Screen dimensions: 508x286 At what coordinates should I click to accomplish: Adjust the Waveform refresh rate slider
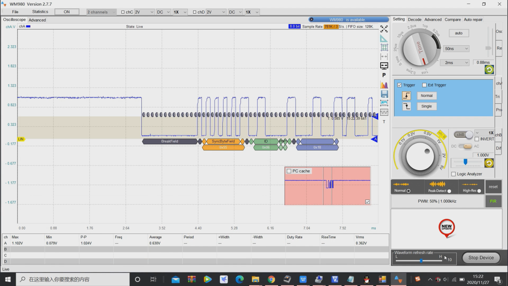click(x=421, y=260)
